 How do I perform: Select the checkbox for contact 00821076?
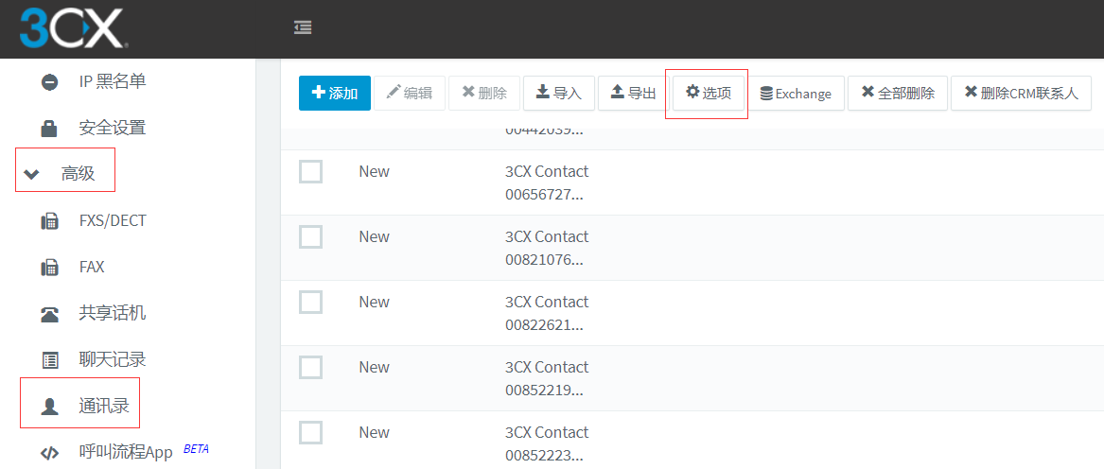pos(310,237)
